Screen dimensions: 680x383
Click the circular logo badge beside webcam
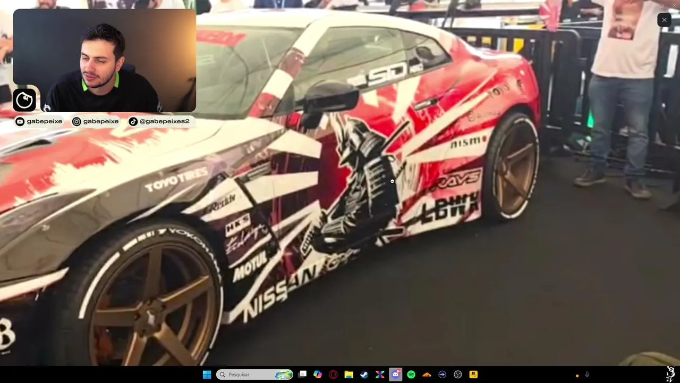[24, 99]
